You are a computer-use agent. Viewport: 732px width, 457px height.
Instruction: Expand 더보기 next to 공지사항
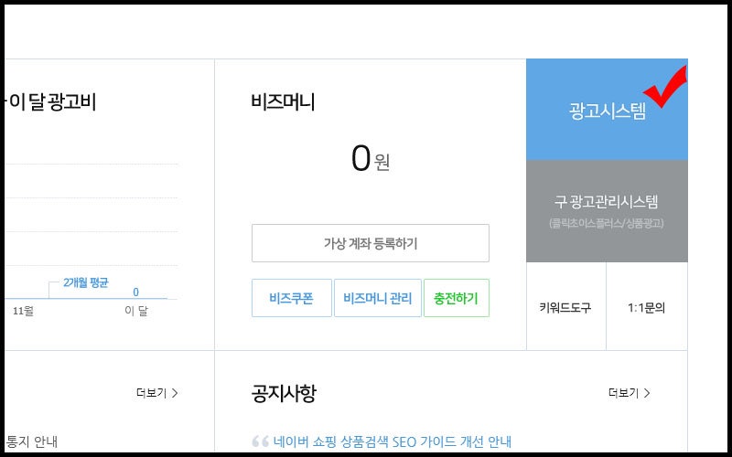629,393
